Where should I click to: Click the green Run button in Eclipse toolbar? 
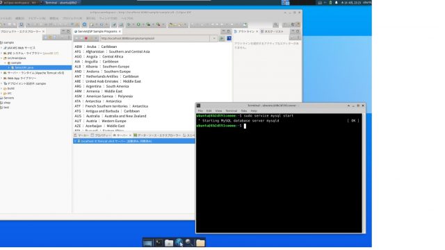[x=138, y=25]
